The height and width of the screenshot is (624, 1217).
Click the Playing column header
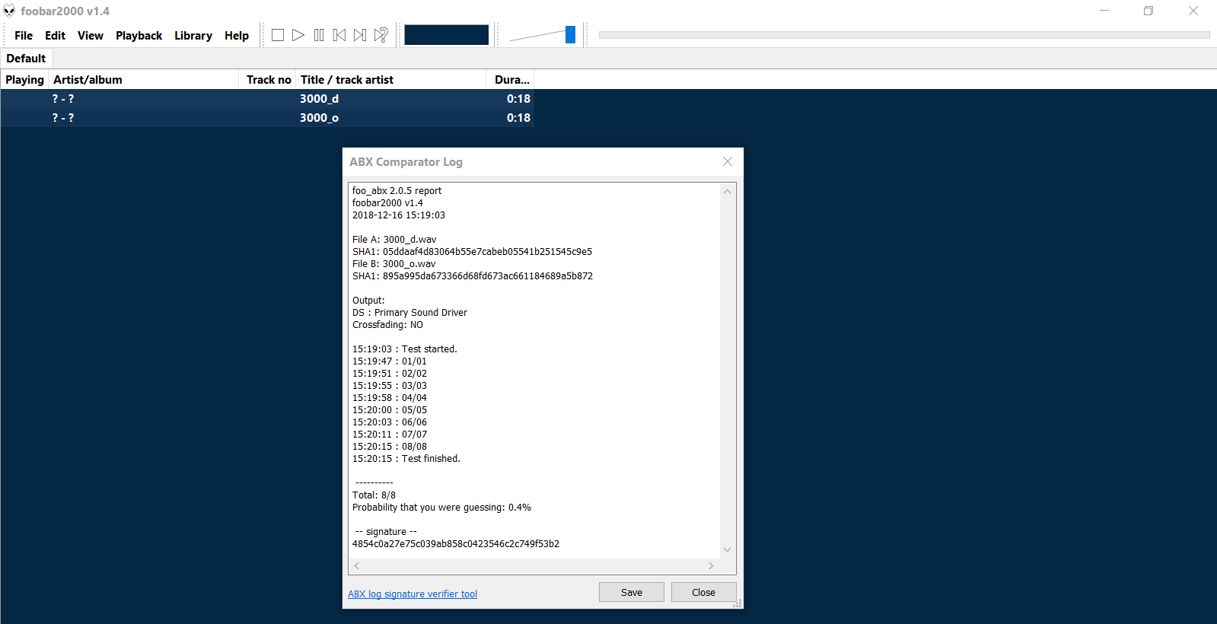24,80
